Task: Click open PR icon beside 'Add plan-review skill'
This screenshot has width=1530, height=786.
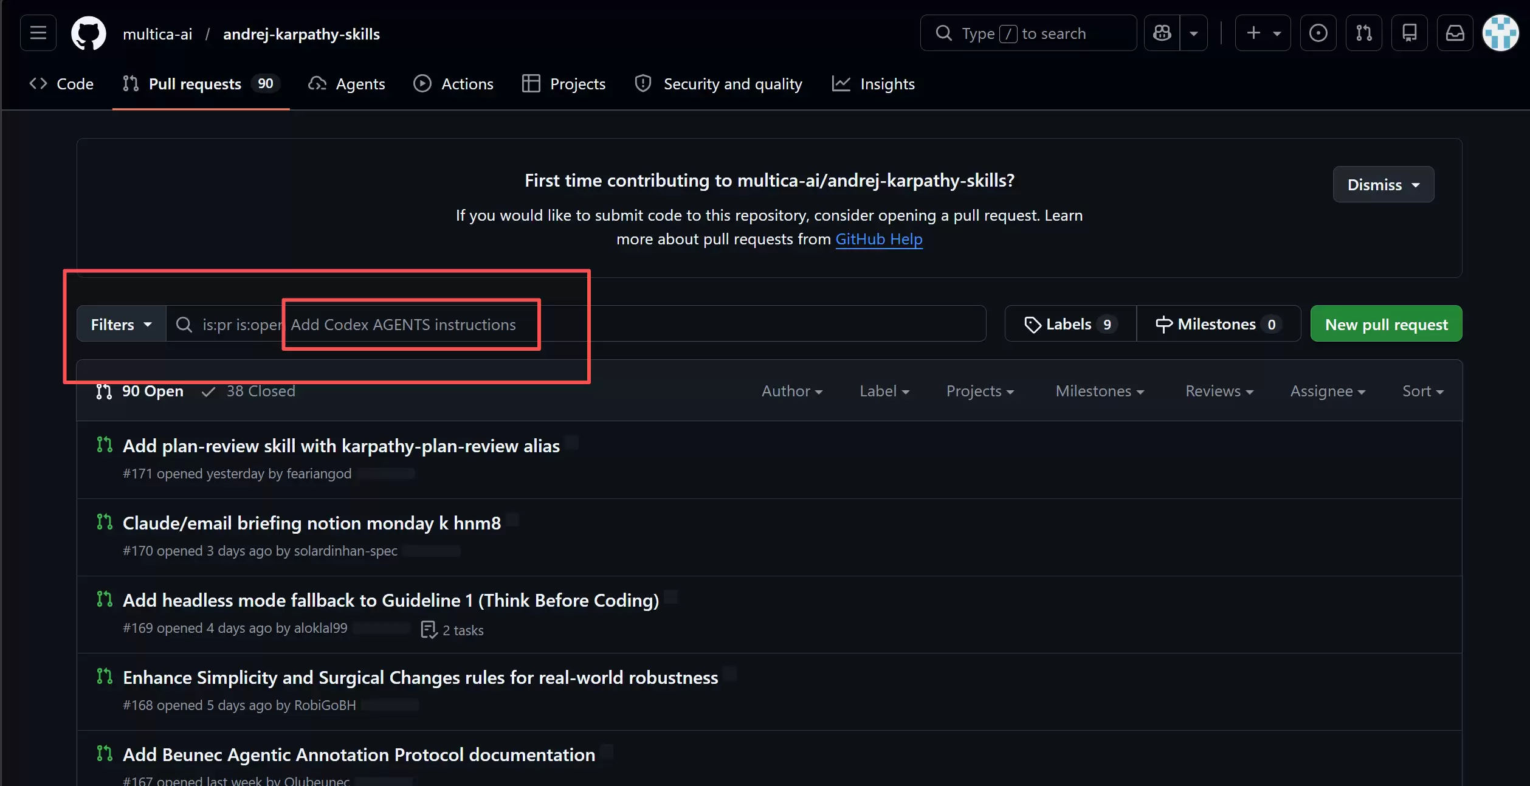Action: [x=105, y=444]
